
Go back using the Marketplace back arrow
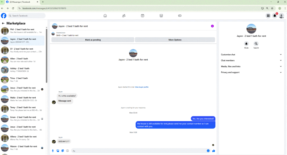point(3,23)
